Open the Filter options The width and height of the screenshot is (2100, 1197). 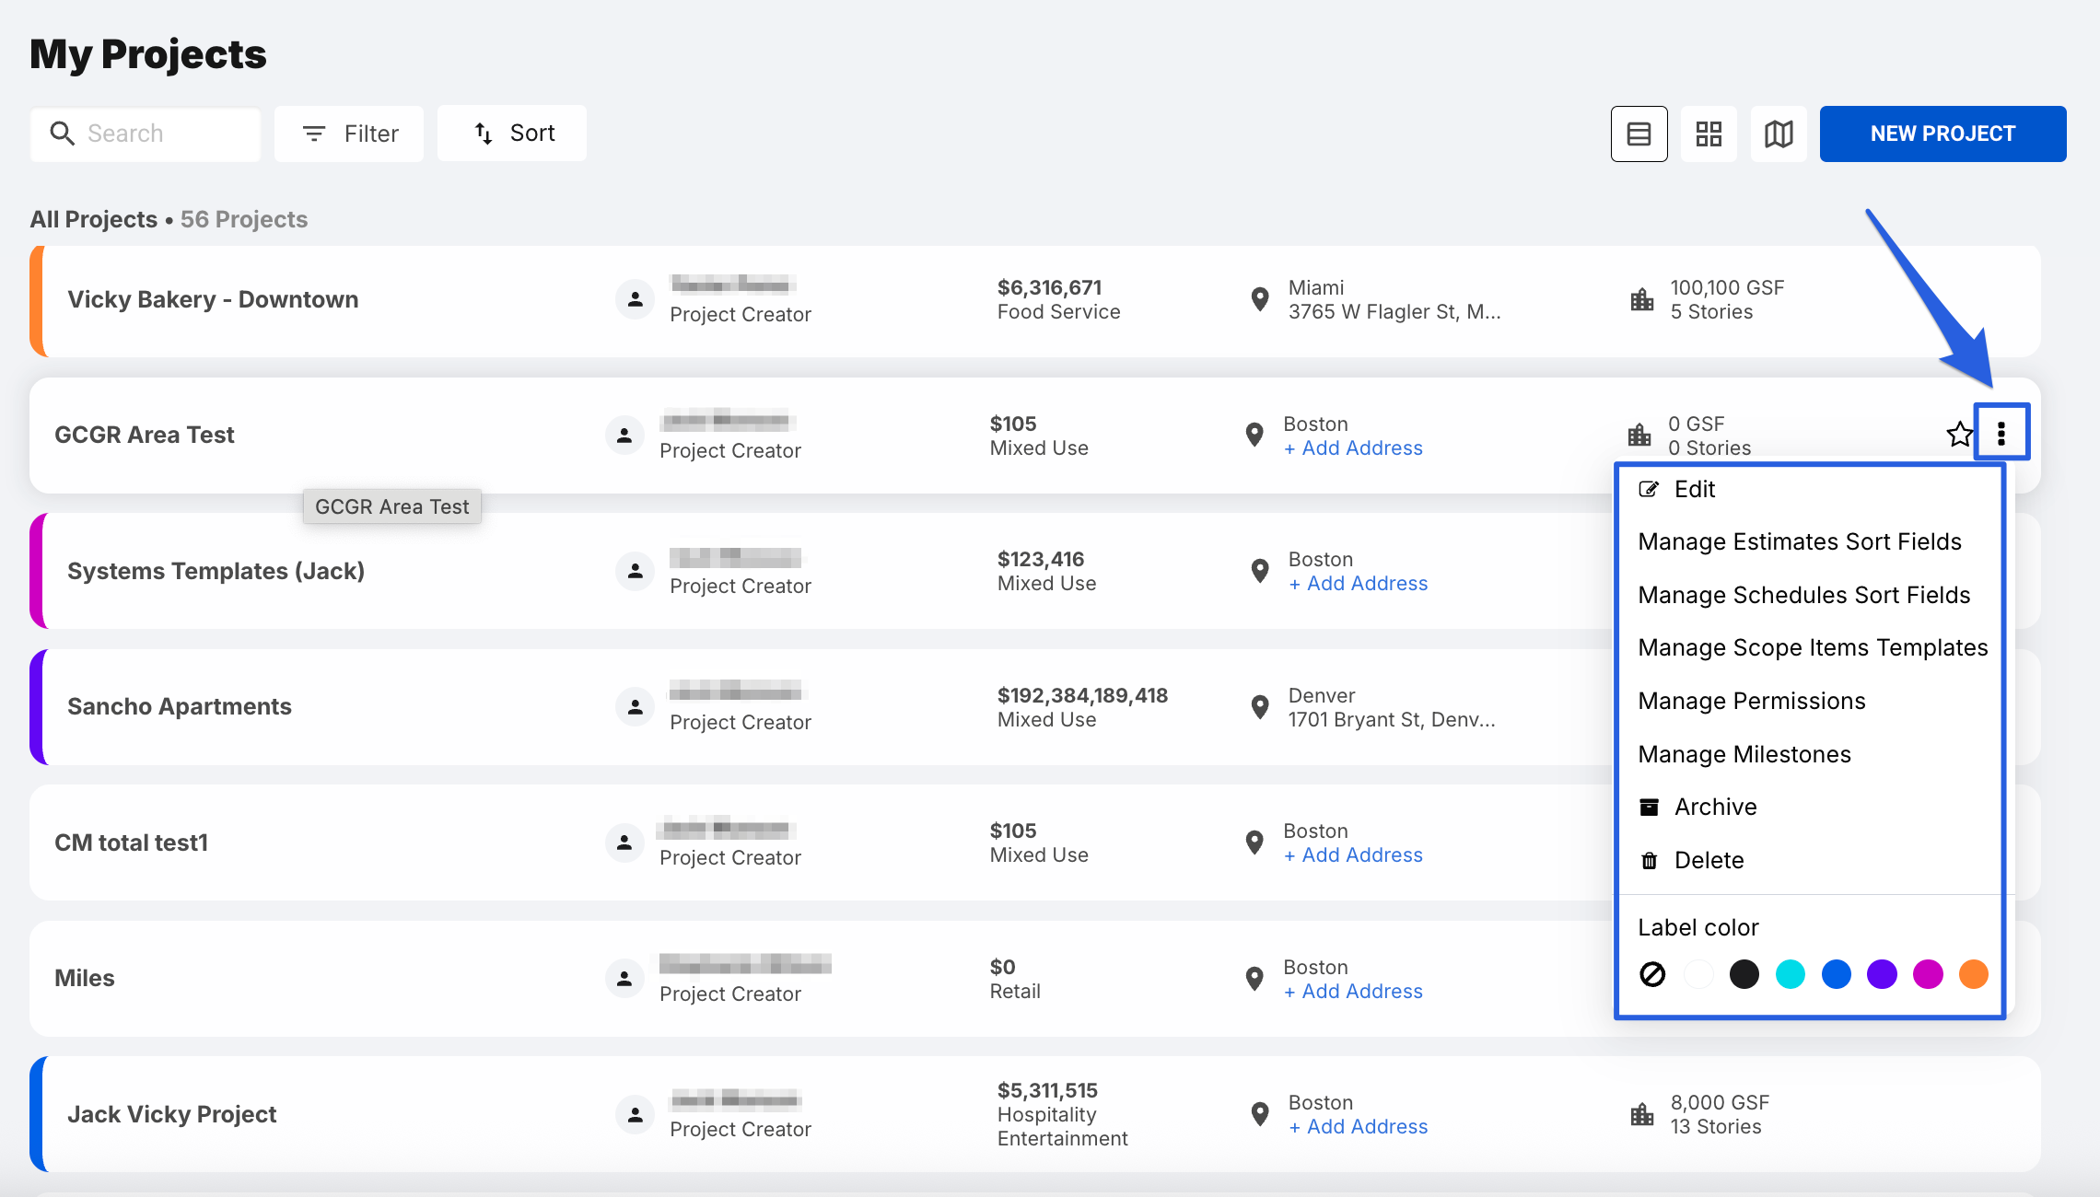coord(349,134)
